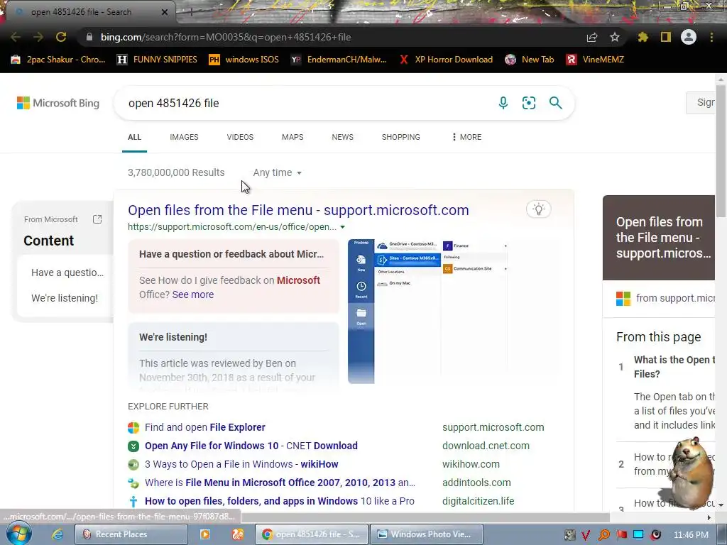This screenshot has width=727, height=545.
Task: Click the padlock site info icon
Action: (89, 37)
